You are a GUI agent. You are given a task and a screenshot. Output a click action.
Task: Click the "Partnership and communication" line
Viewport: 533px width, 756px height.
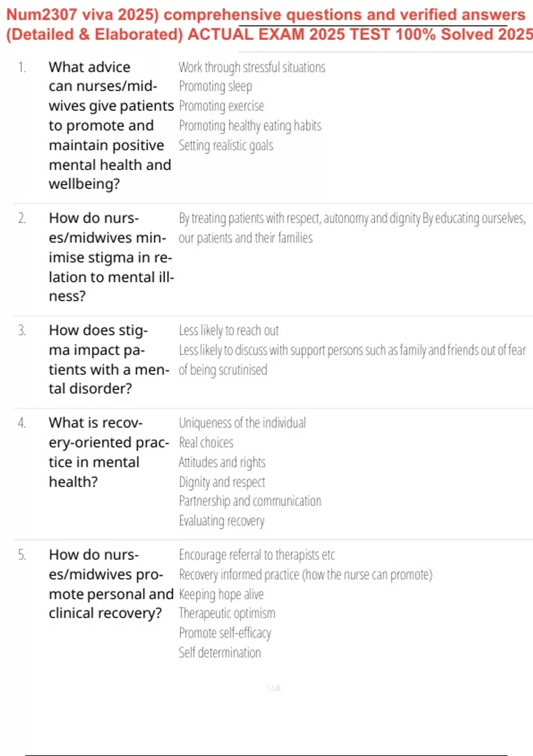pos(250,501)
